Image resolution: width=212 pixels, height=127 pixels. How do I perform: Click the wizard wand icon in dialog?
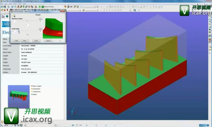pyautogui.click(x=14, y=15)
